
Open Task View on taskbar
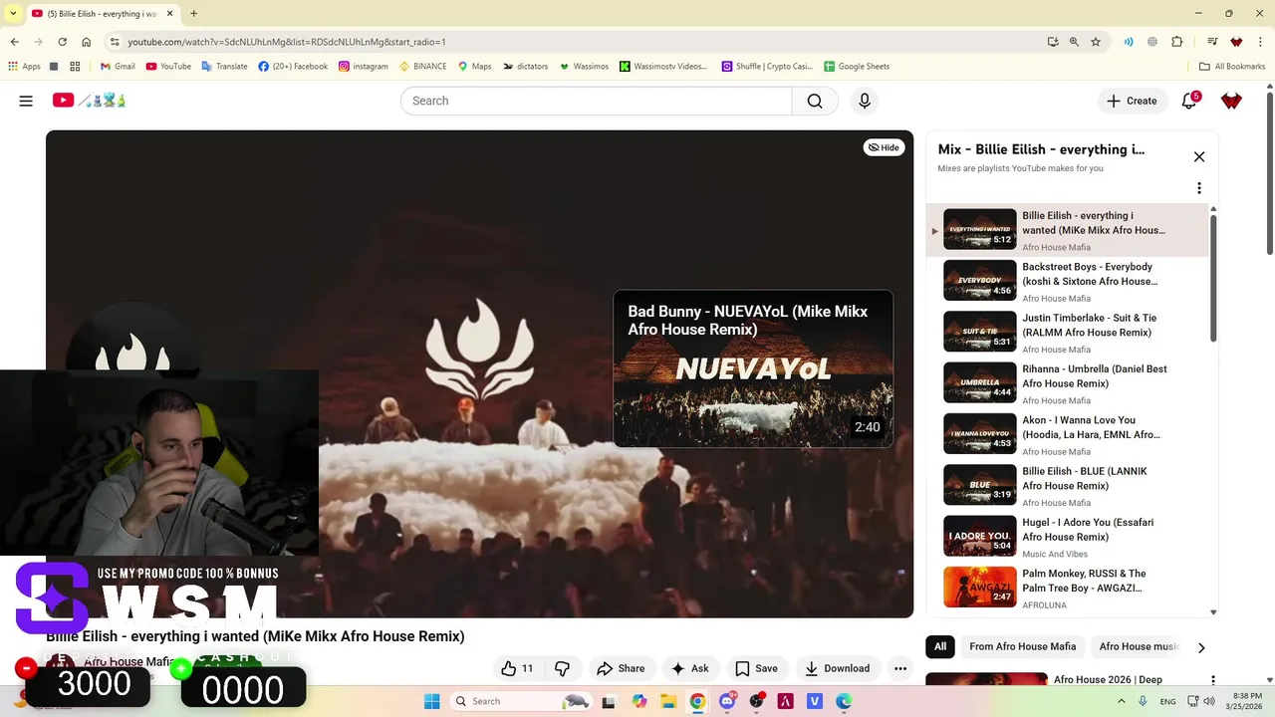(x=609, y=701)
